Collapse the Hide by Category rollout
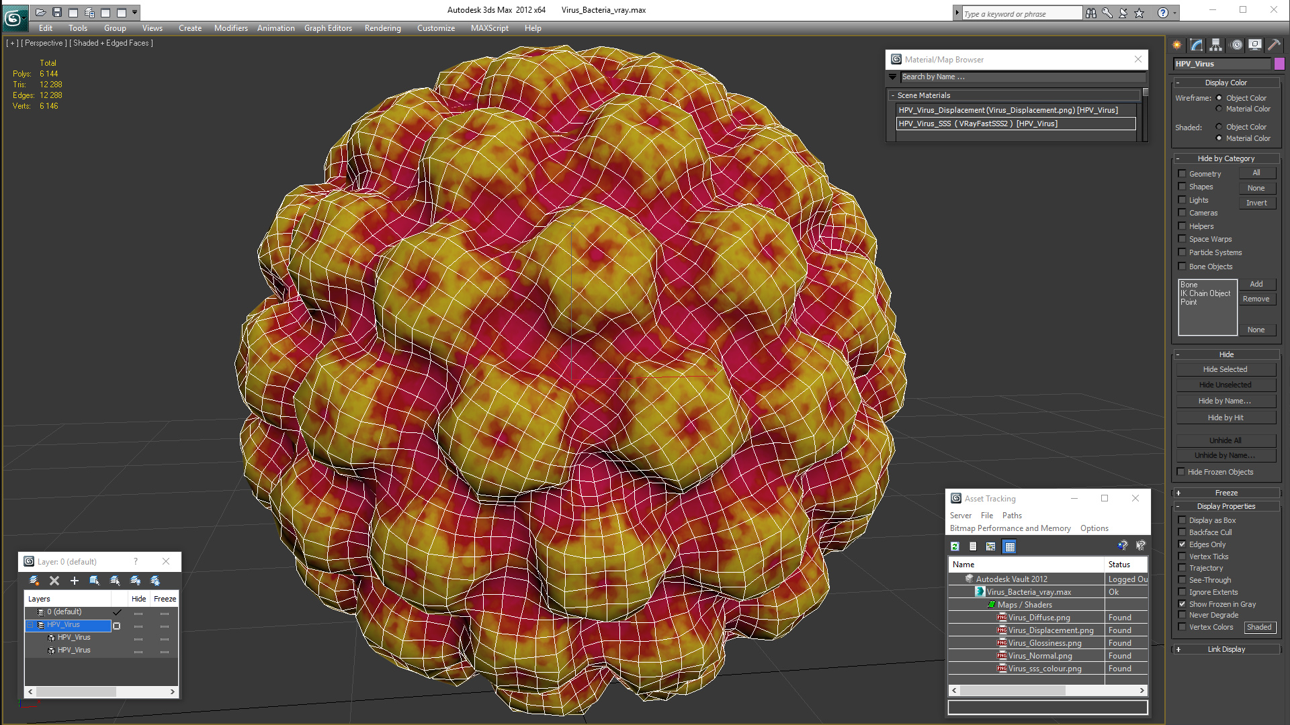Viewport: 1290px width, 725px height. pos(1226,158)
